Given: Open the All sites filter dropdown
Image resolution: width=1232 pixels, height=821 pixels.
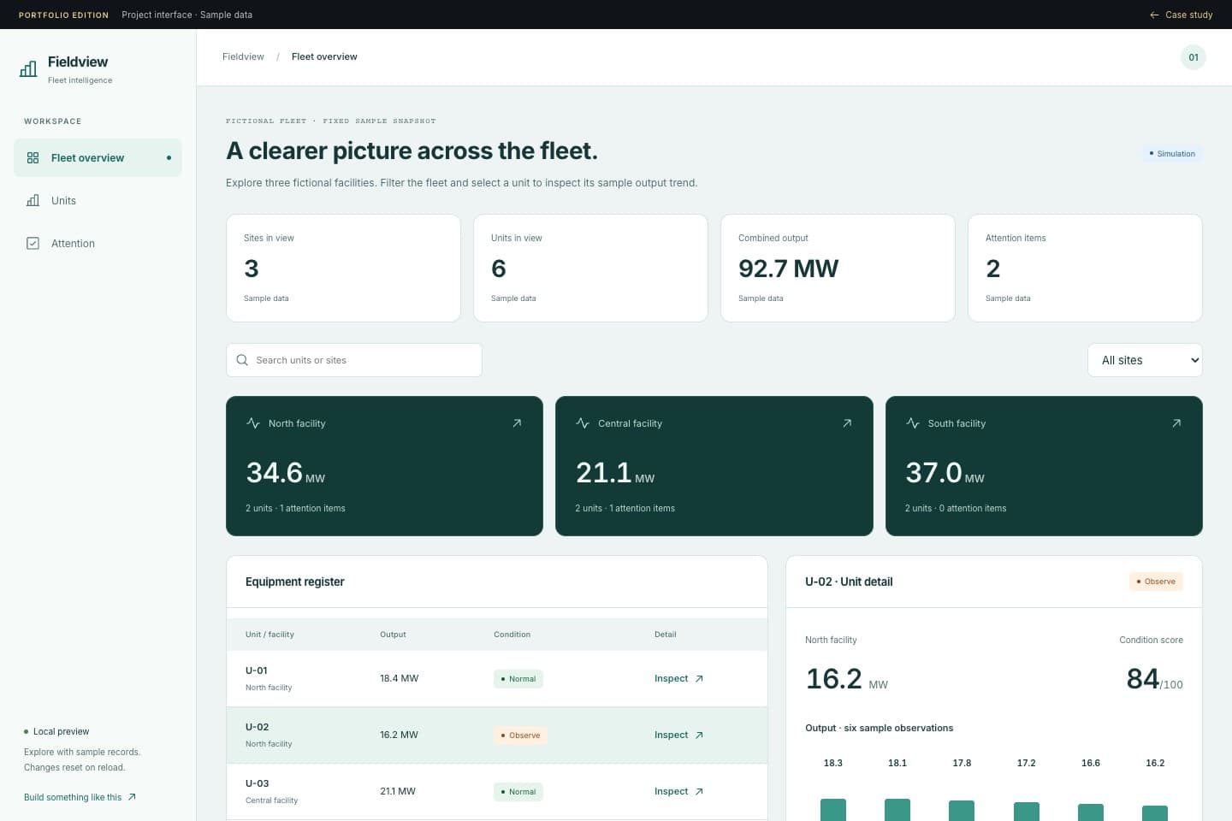Looking at the screenshot, I should coord(1145,360).
